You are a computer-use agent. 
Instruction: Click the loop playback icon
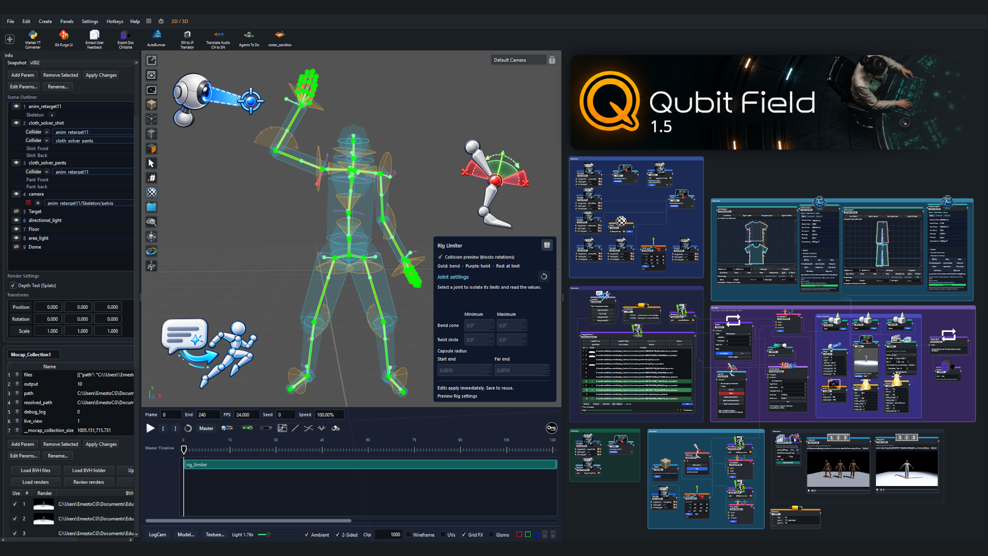[x=188, y=428]
